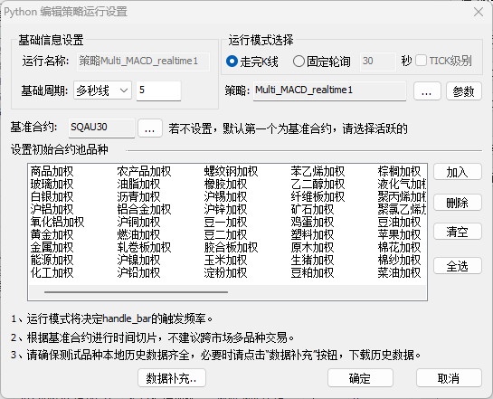The height and width of the screenshot is (399, 493).
Task: Select 矿石加权 in the list
Action: pos(312,209)
